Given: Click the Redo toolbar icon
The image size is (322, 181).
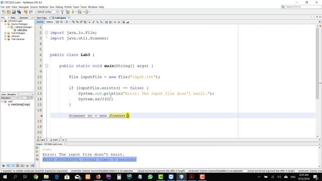Looking at the screenshot, I should tap(31, 12).
